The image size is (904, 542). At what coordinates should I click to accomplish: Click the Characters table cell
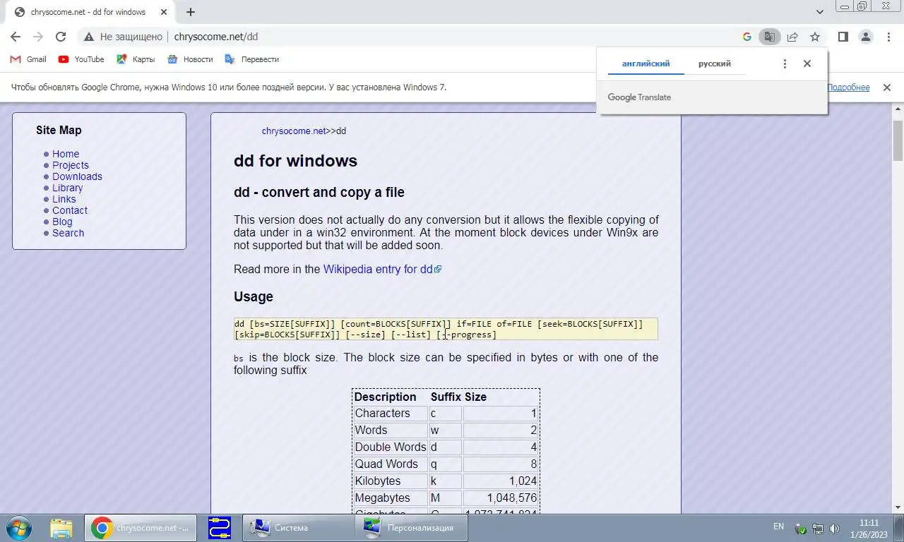point(390,413)
